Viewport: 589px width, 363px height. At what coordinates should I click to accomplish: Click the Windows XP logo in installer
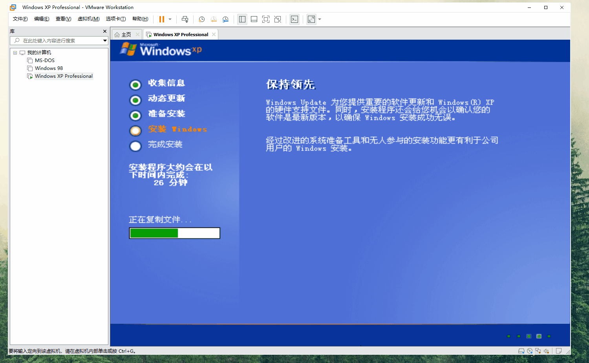[161, 49]
